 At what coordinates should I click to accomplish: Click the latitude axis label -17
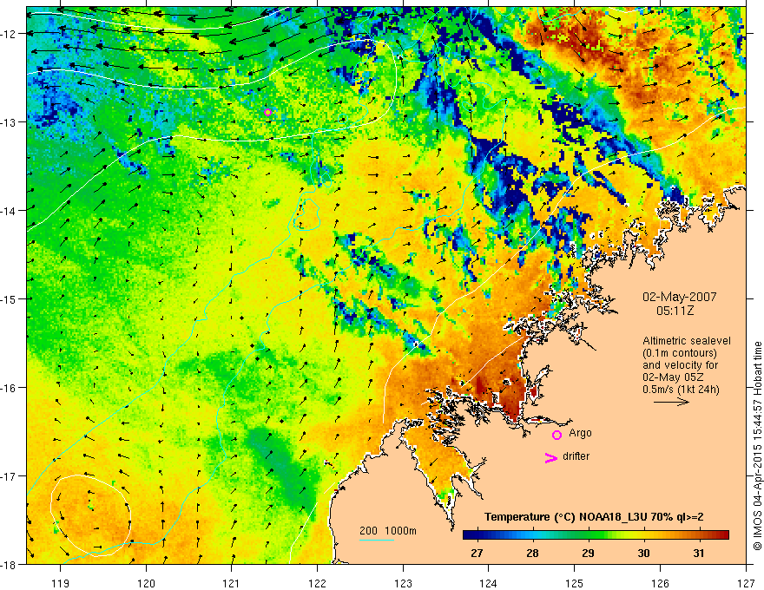(x=9, y=476)
